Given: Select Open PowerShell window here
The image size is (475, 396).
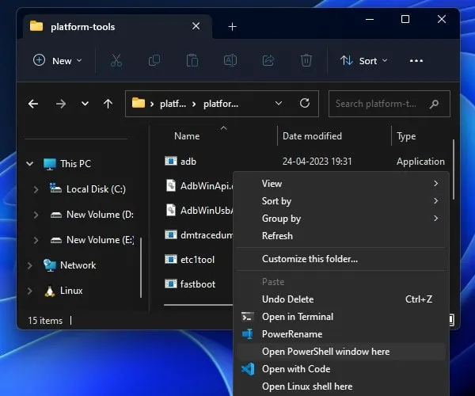Looking at the screenshot, I should click(x=341, y=352).
